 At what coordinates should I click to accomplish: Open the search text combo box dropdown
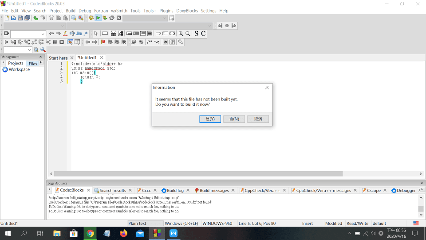43,34
